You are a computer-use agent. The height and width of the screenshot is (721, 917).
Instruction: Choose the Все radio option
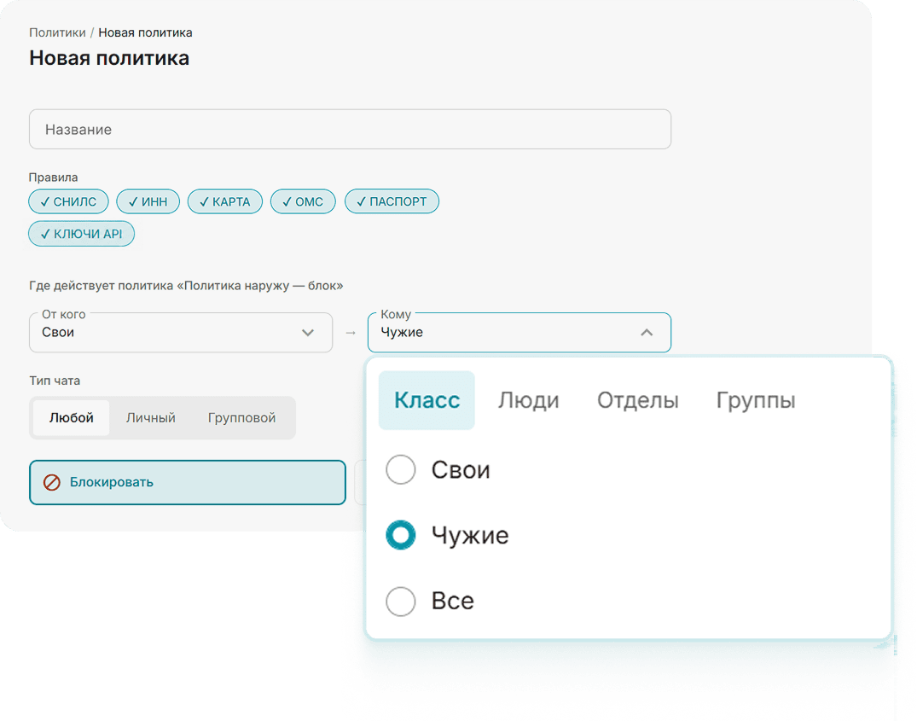coord(401,602)
